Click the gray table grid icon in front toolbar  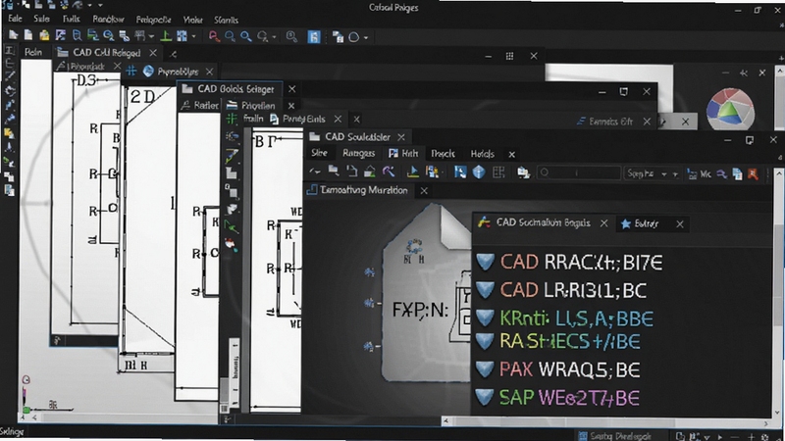(498, 172)
